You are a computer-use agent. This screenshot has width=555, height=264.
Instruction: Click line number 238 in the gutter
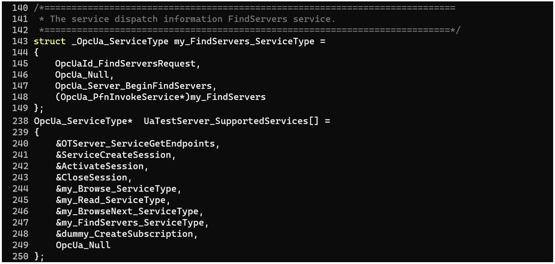20,121
